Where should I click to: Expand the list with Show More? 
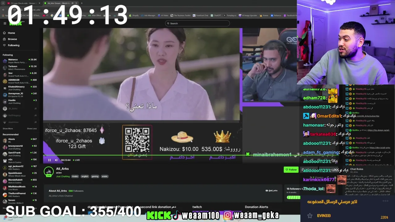8,129
